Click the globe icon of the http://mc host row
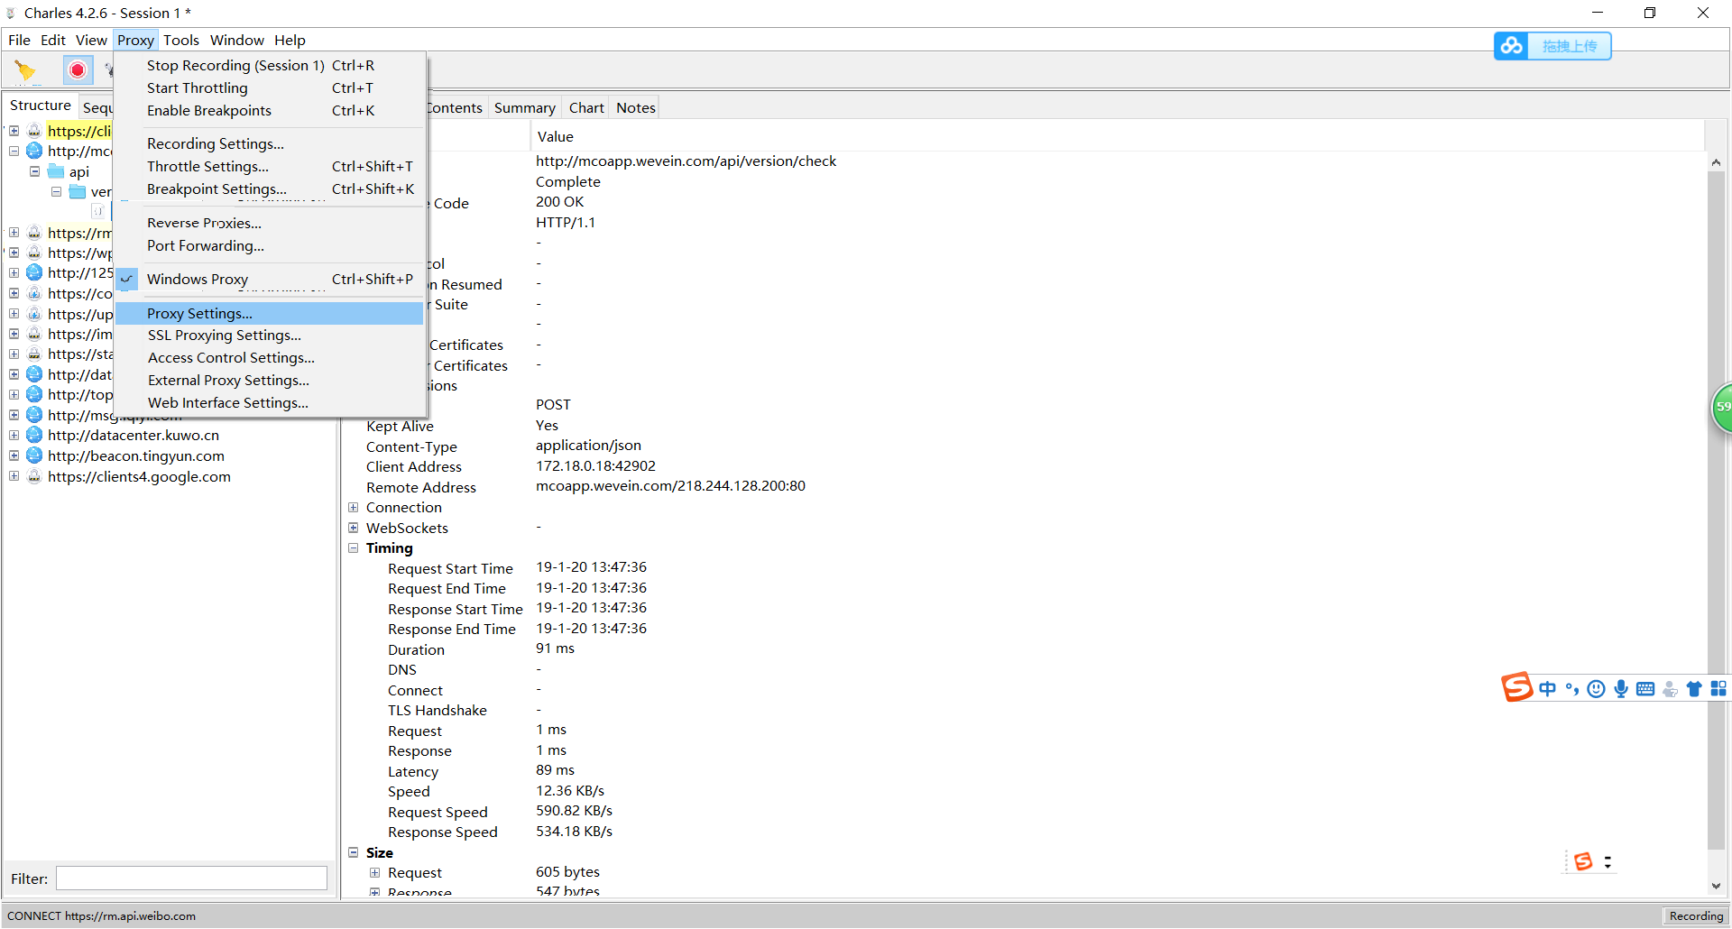Image resolution: width=1732 pixels, height=929 pixels. click(34, 151)
